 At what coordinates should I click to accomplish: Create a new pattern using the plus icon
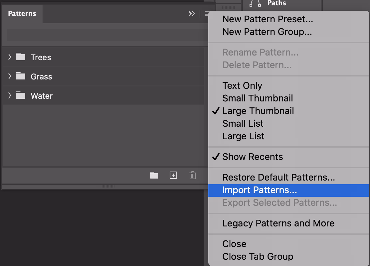(173, 175)
